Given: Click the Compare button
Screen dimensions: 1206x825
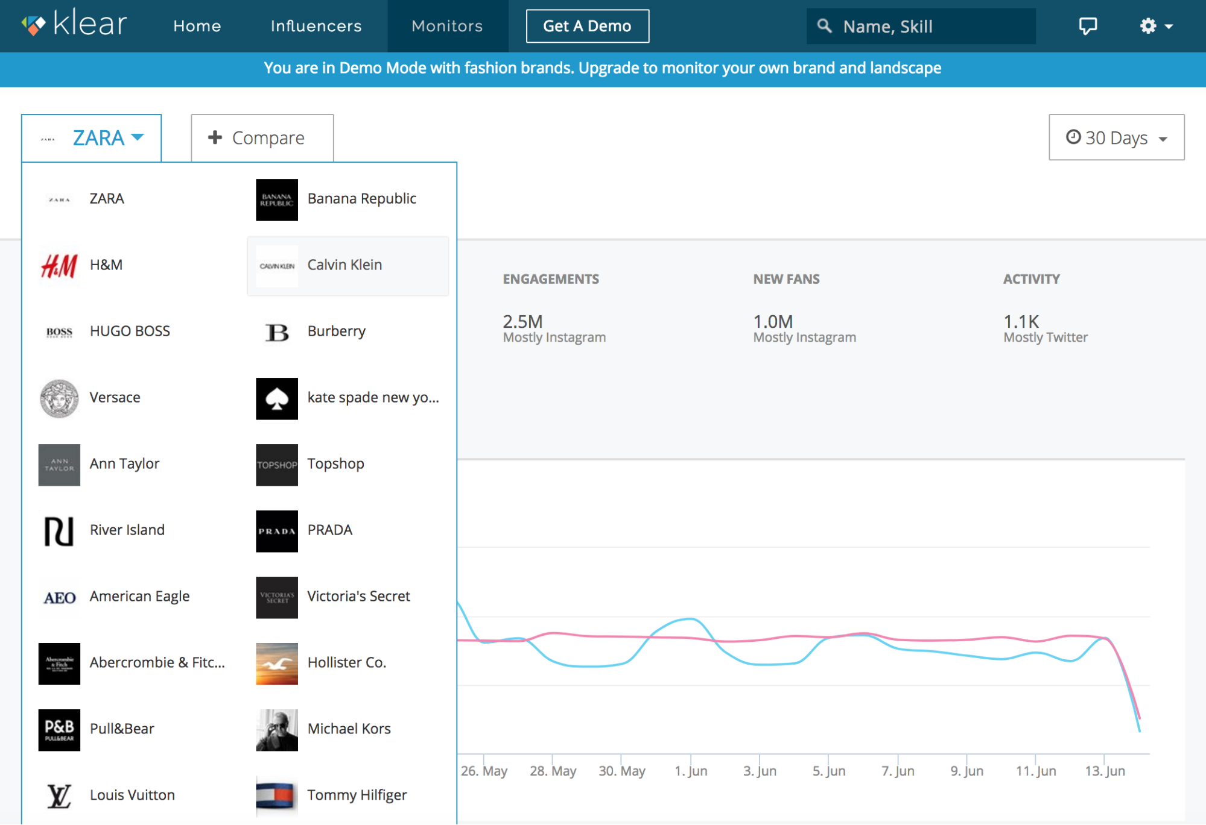Looking at the screenshot, I should (x=262, y=138).
